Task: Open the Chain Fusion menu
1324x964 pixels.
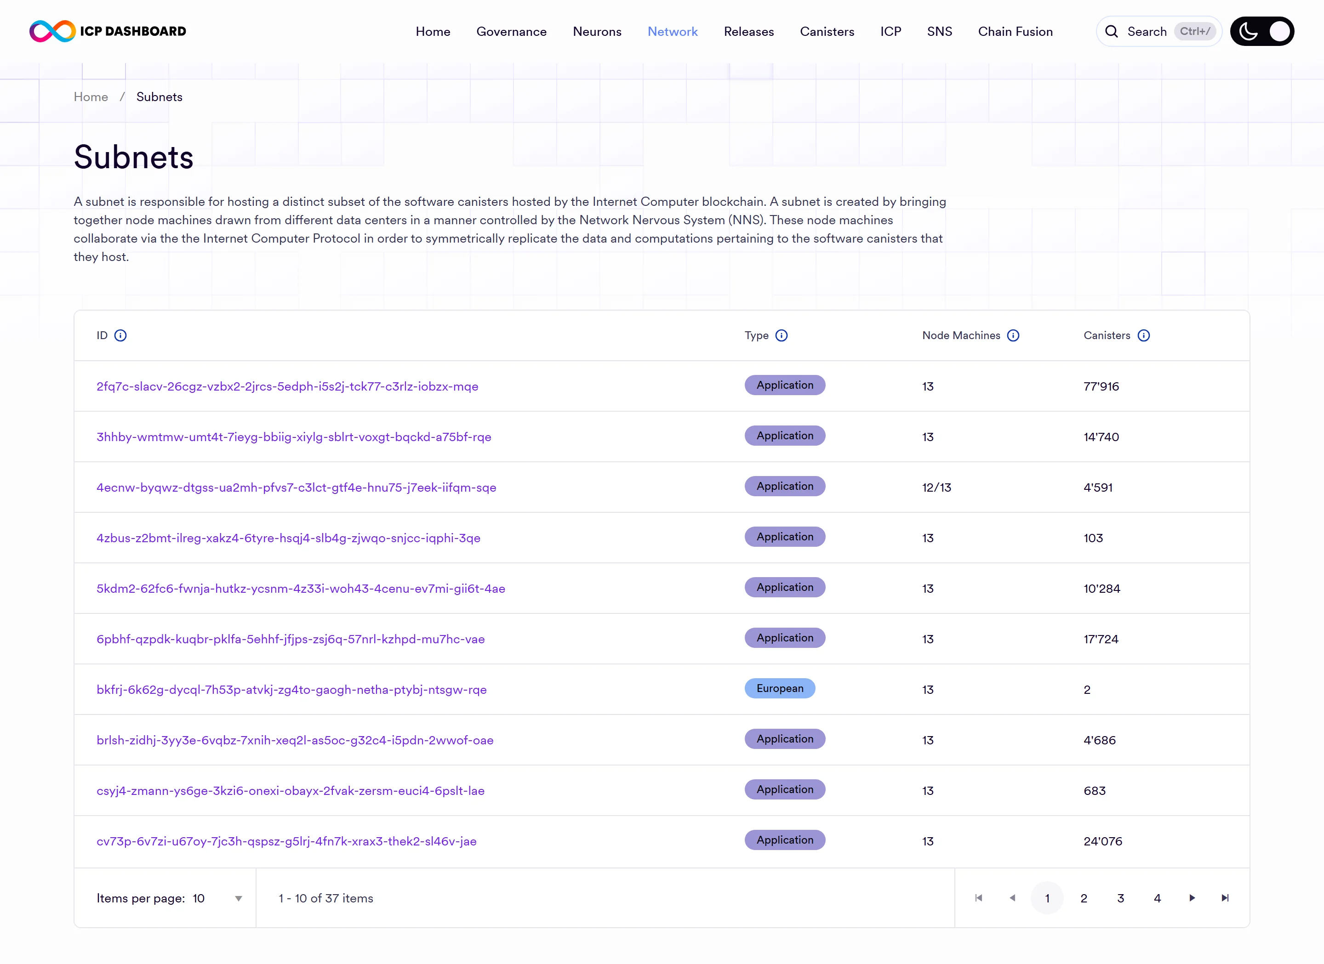Action: (1015, 32)
